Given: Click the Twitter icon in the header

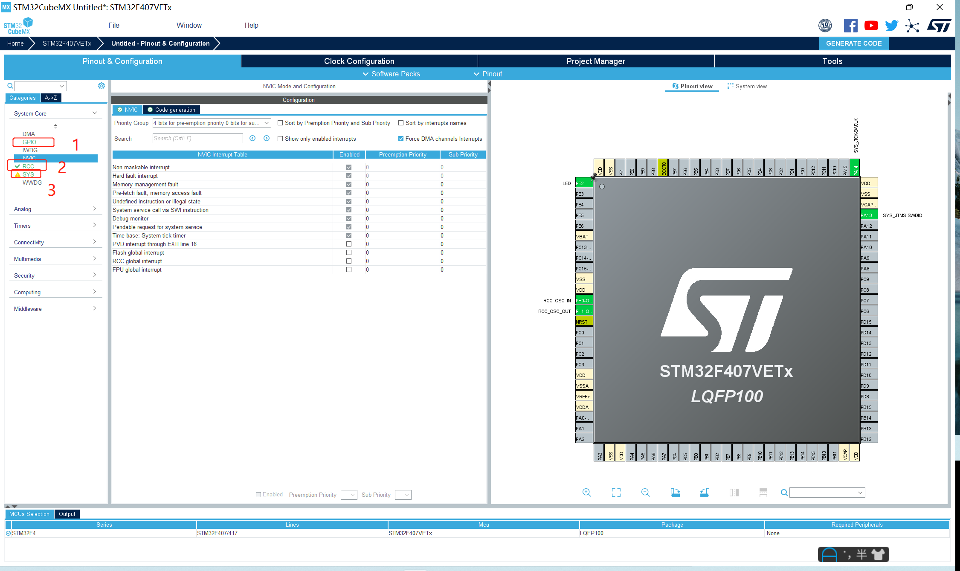Looking at the screenshot, I should pos(891,26).
